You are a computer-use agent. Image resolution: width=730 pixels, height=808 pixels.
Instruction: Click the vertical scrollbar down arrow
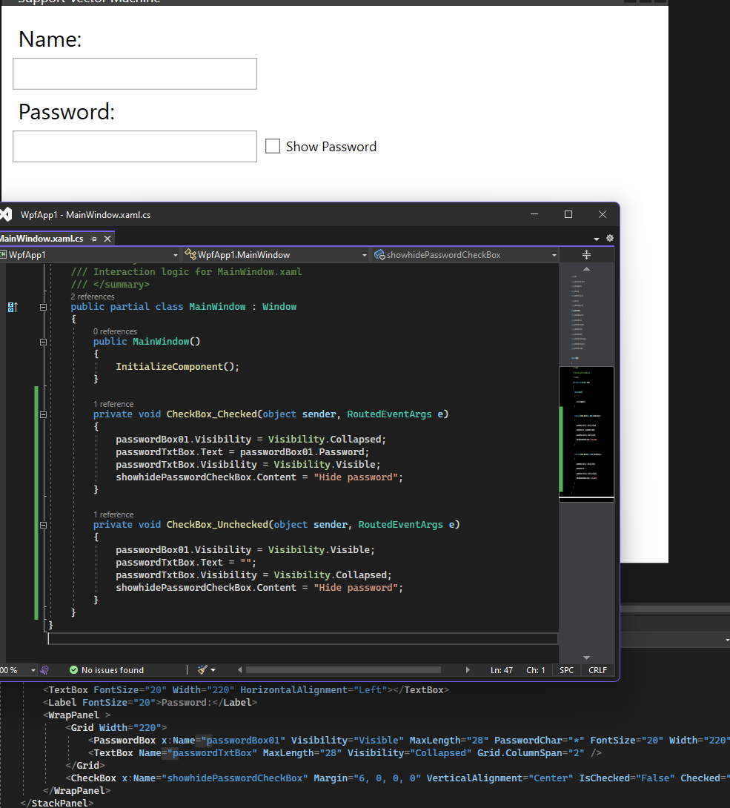[x=586, y=658]
